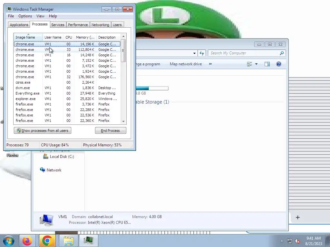This screenshot has width=330, height=247.
Task: Switch to the Performance tab
Action: [78, 25]
